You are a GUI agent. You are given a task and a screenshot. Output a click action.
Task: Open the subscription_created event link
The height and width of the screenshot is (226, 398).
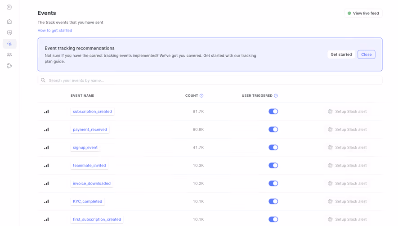coord(92,111)
